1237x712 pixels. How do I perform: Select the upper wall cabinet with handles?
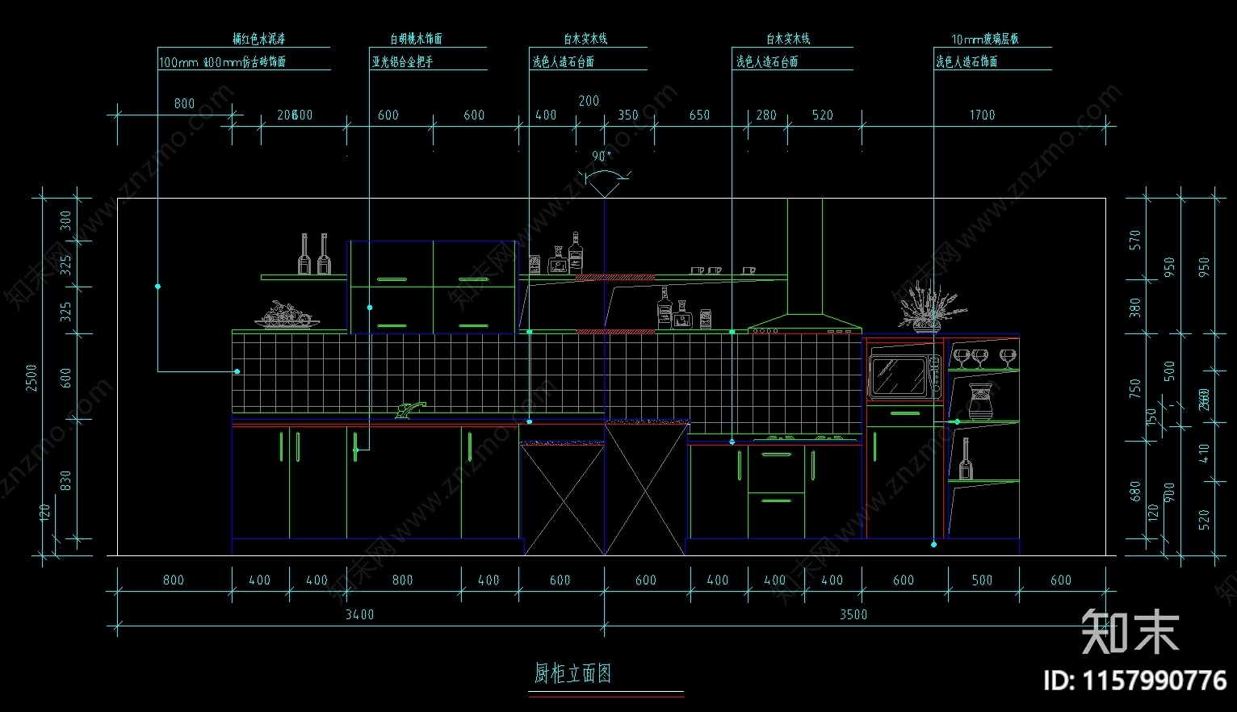(433, 287)
